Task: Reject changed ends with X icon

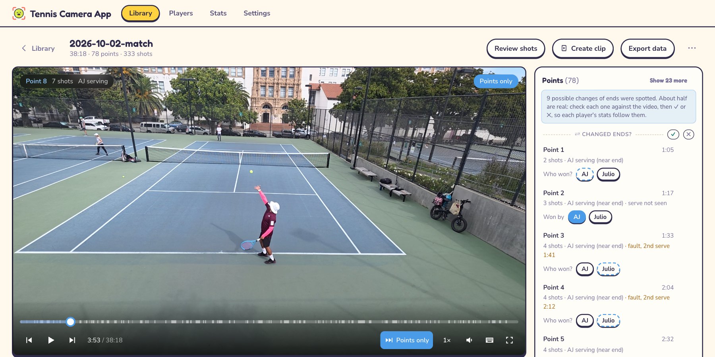Action: 689,134
